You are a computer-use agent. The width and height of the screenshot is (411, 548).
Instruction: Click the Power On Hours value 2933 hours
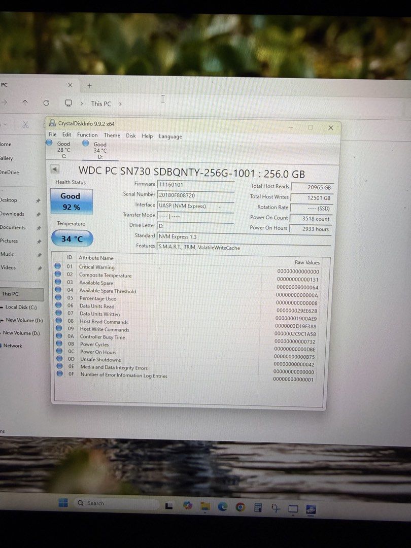311,229
